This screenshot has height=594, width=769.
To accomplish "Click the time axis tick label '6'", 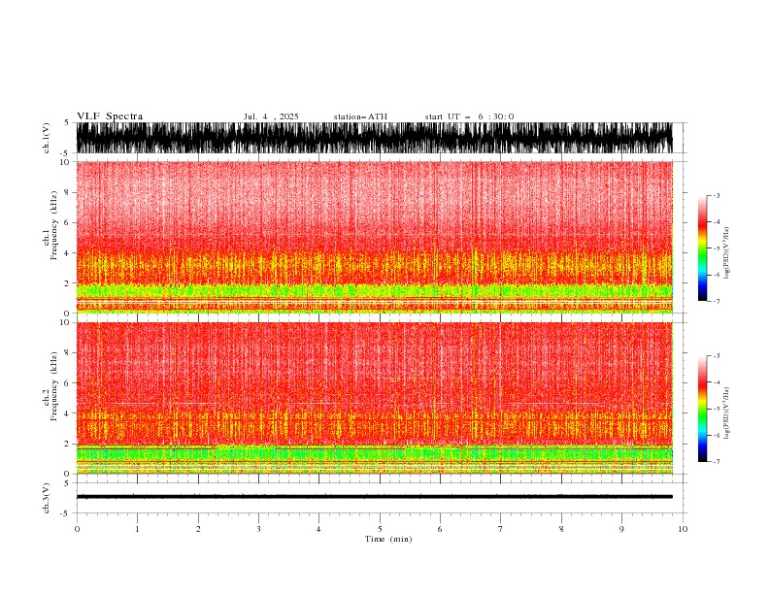I will pos(440,529).
